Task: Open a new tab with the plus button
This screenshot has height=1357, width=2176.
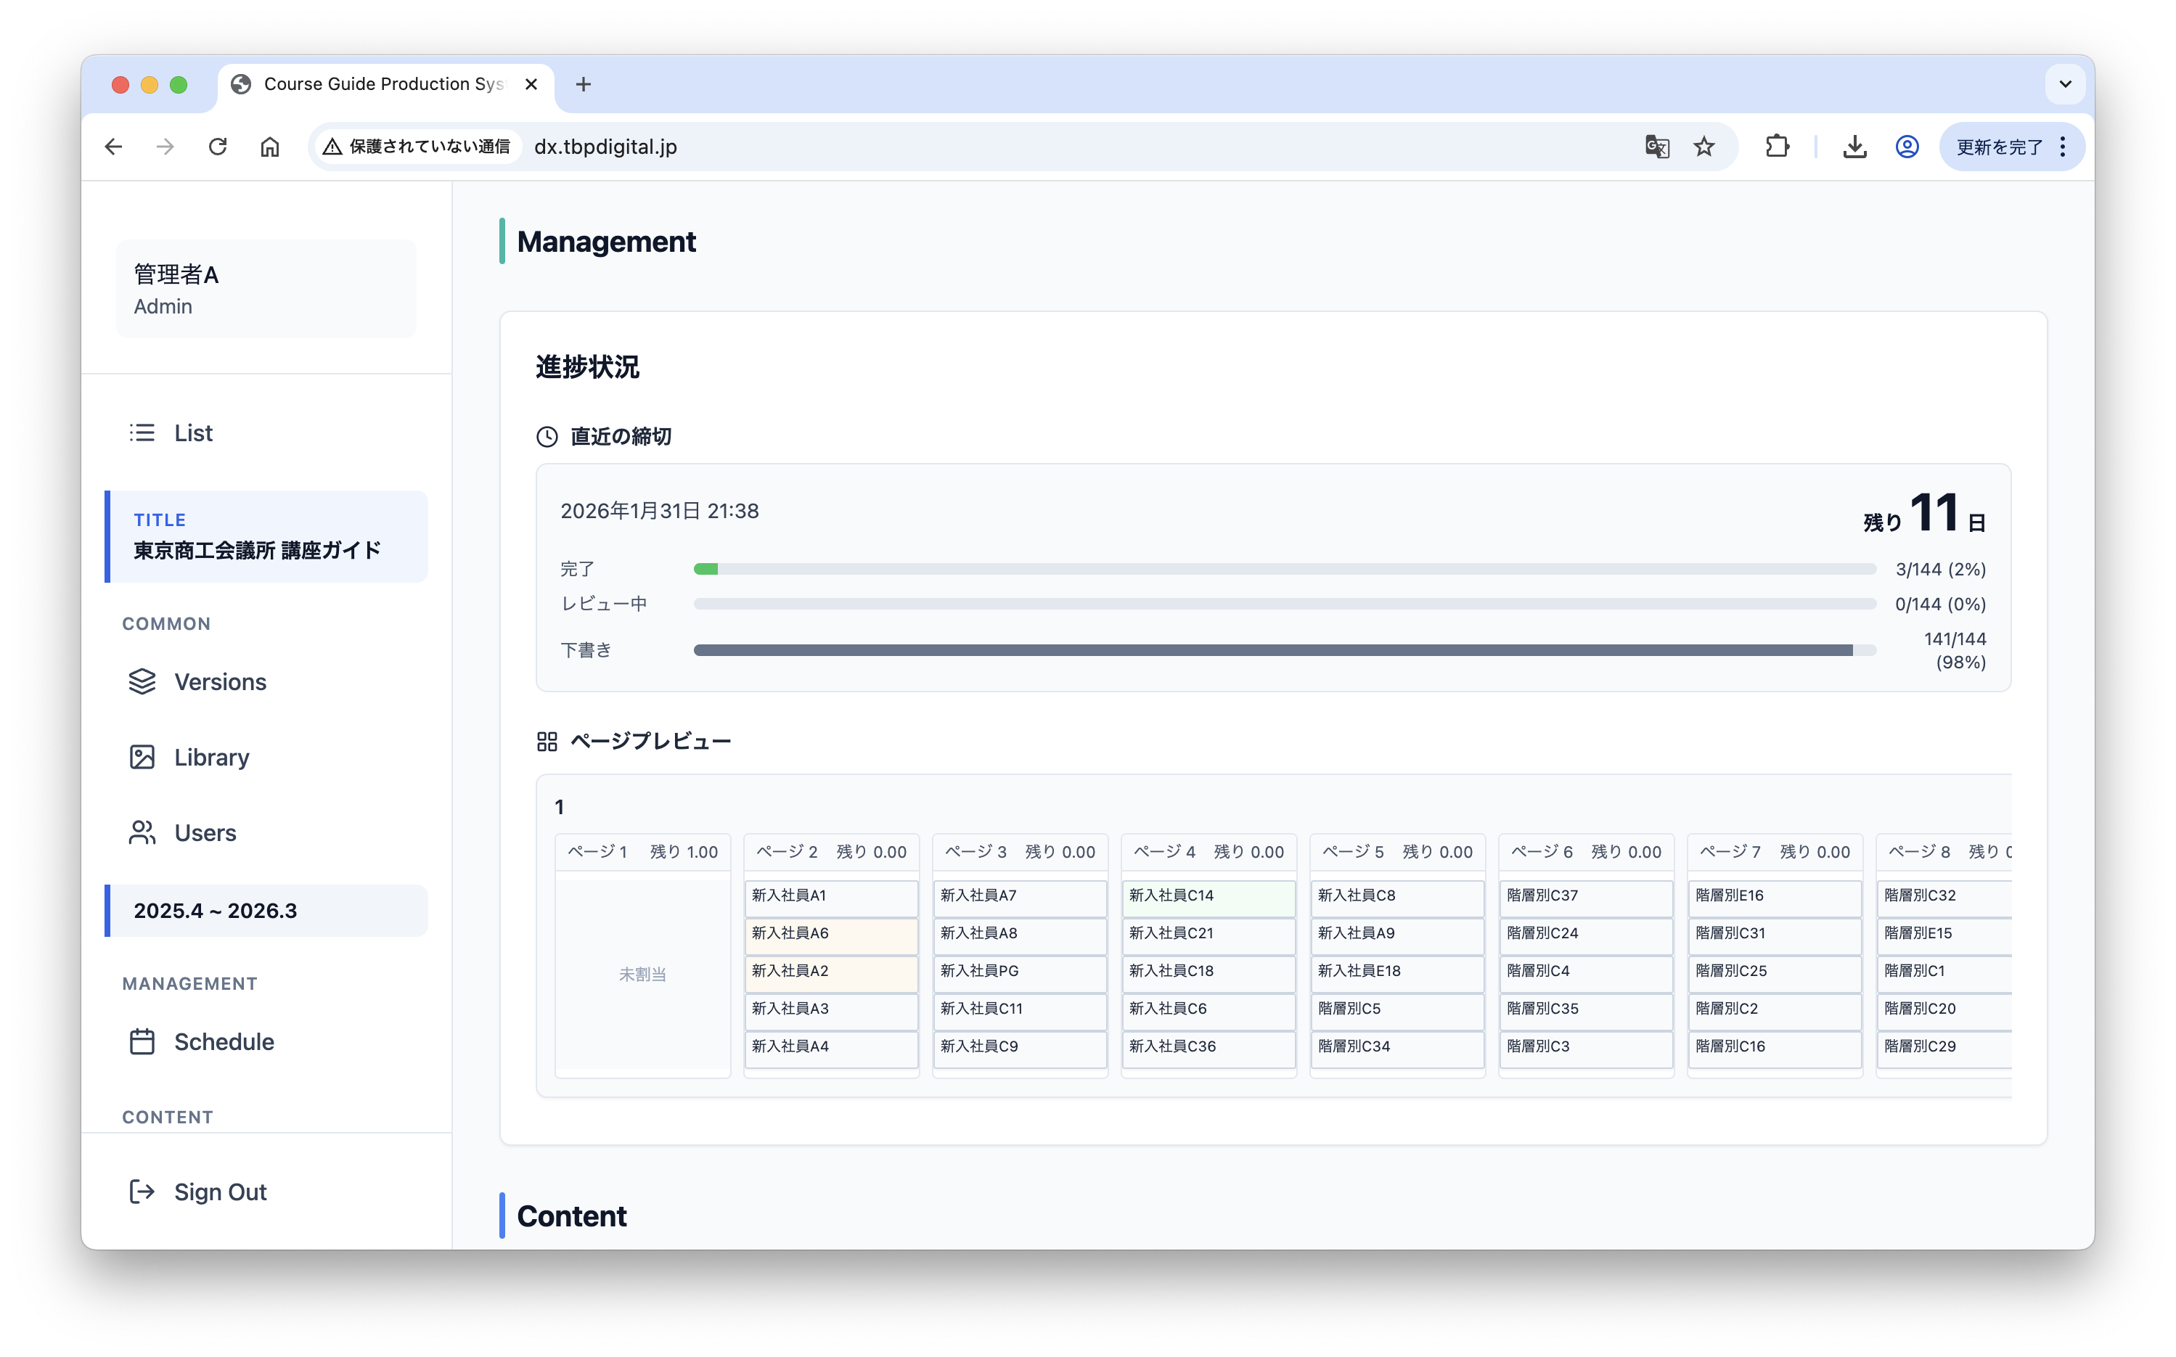Action: 584,84
